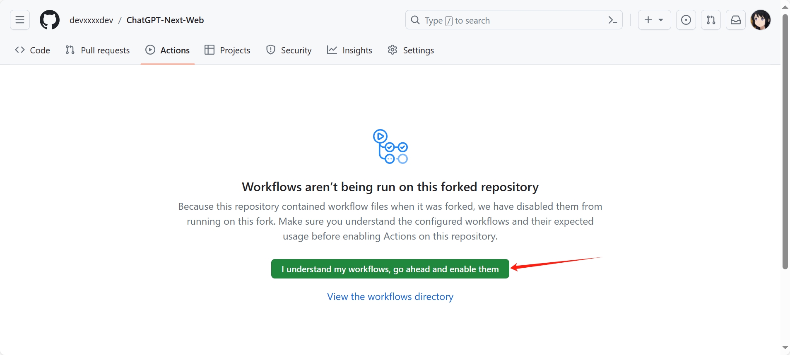Open the Pull requests icon in top header

711,20
